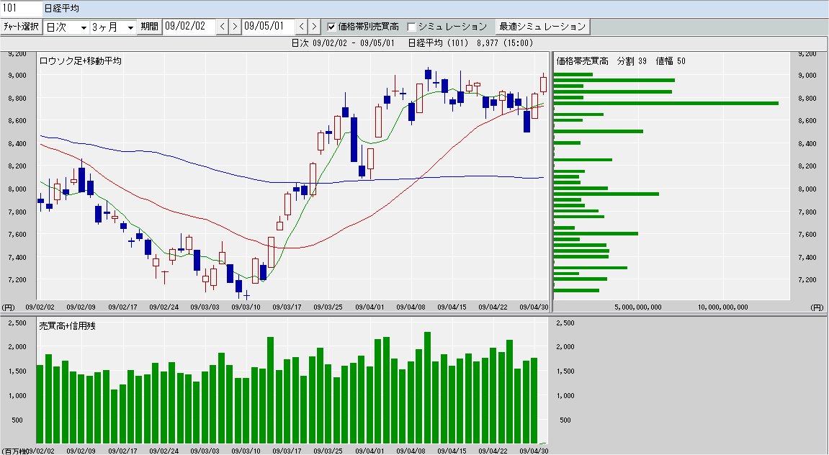Open the 3ヶ月 range dropdown
This screenshot has width=829, height=455.
pos(130,27)
